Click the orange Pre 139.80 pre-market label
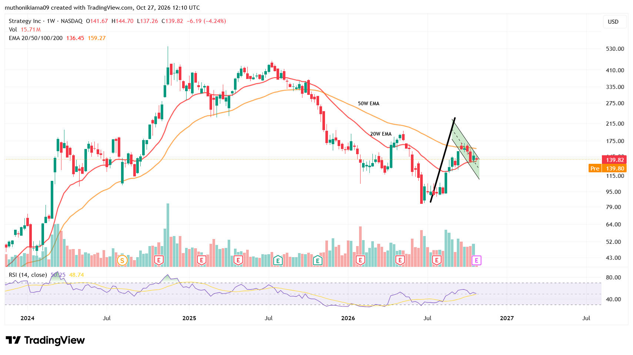 click(x=607, y=168)
